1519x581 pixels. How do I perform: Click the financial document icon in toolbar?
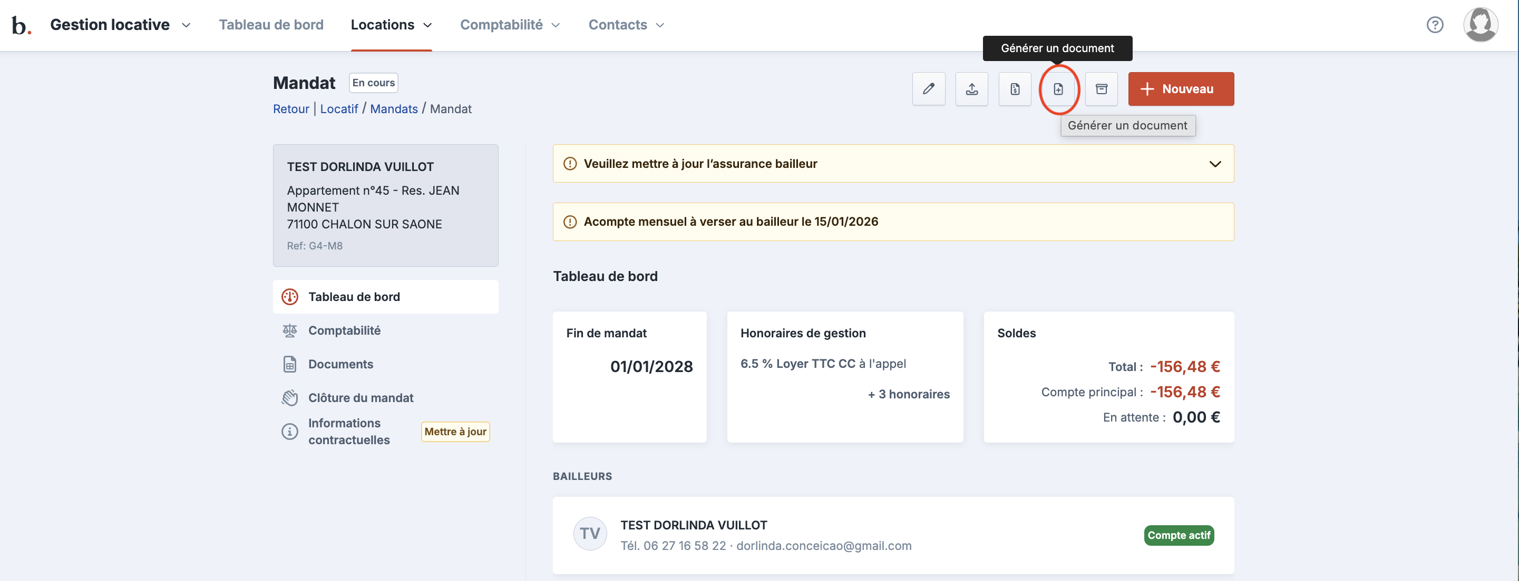click(1014, 89)
